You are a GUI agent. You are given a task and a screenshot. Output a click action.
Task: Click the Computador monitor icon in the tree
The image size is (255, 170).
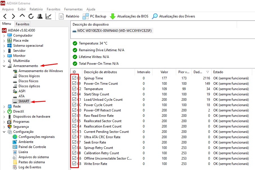[10, 35]
